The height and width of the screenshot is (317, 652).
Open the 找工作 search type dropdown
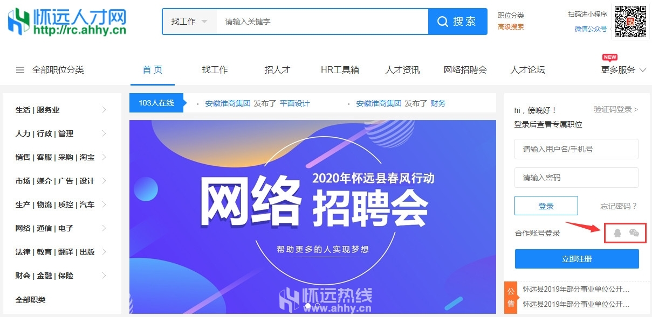pyautogui.click(x=189, y=22)
